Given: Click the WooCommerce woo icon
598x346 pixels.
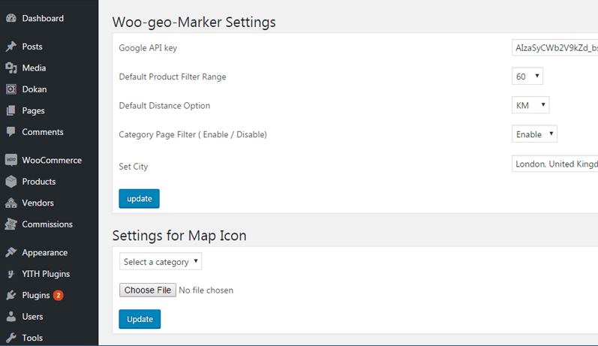Looking at the screenshot, I should coord(11,160).
